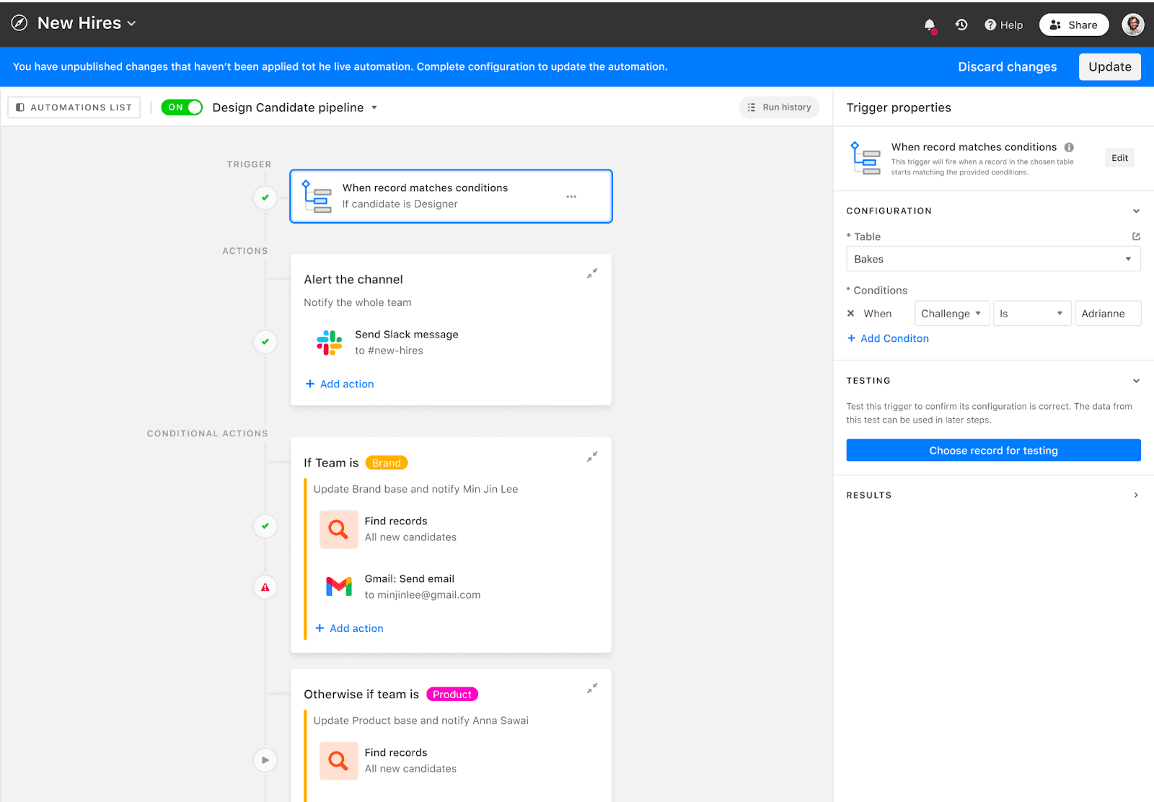Collapse the Alert the channel card
The image size is (1154, 802).
[592, 273]
